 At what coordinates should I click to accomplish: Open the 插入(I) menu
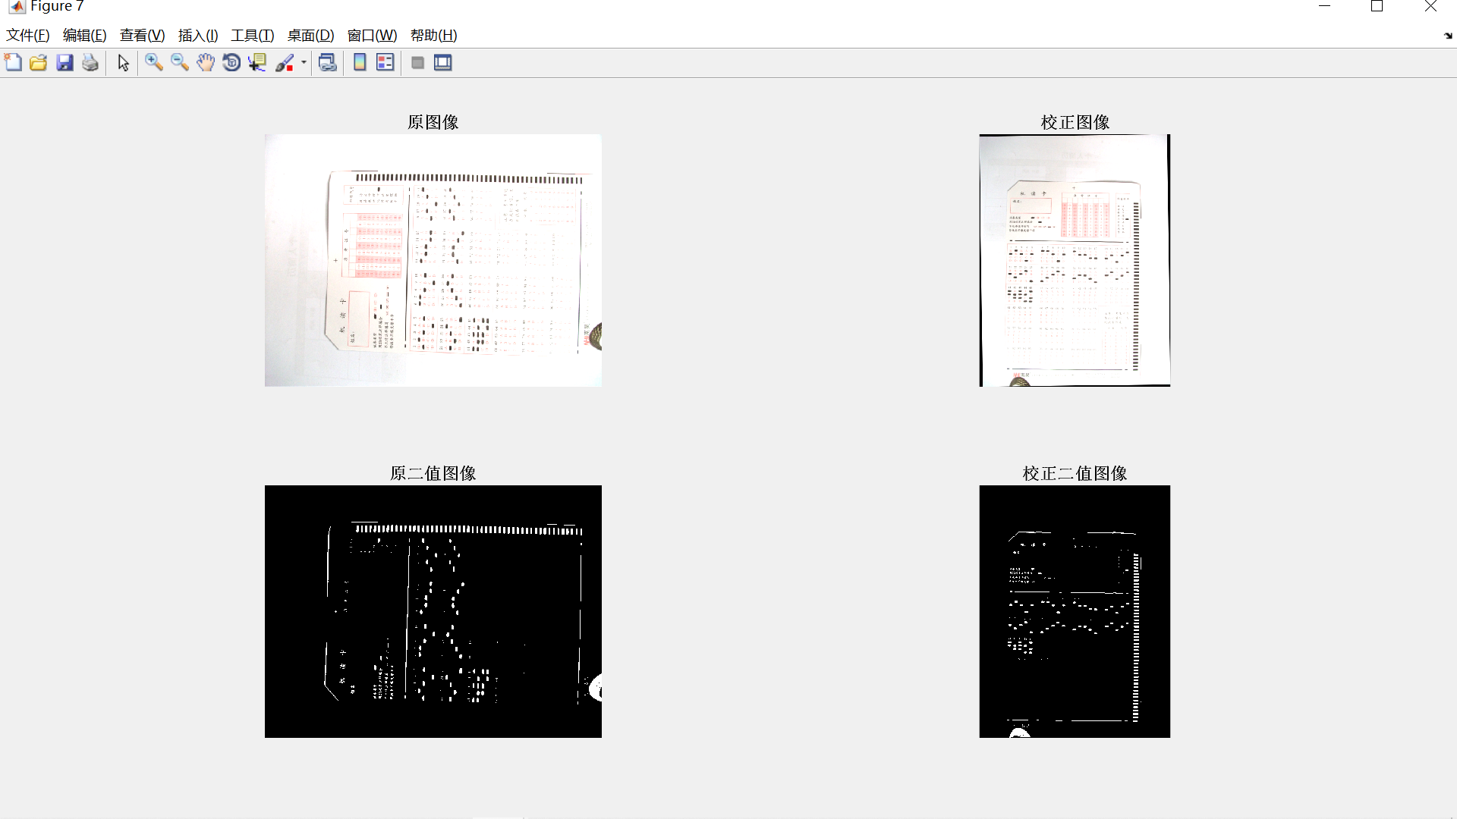198,36
